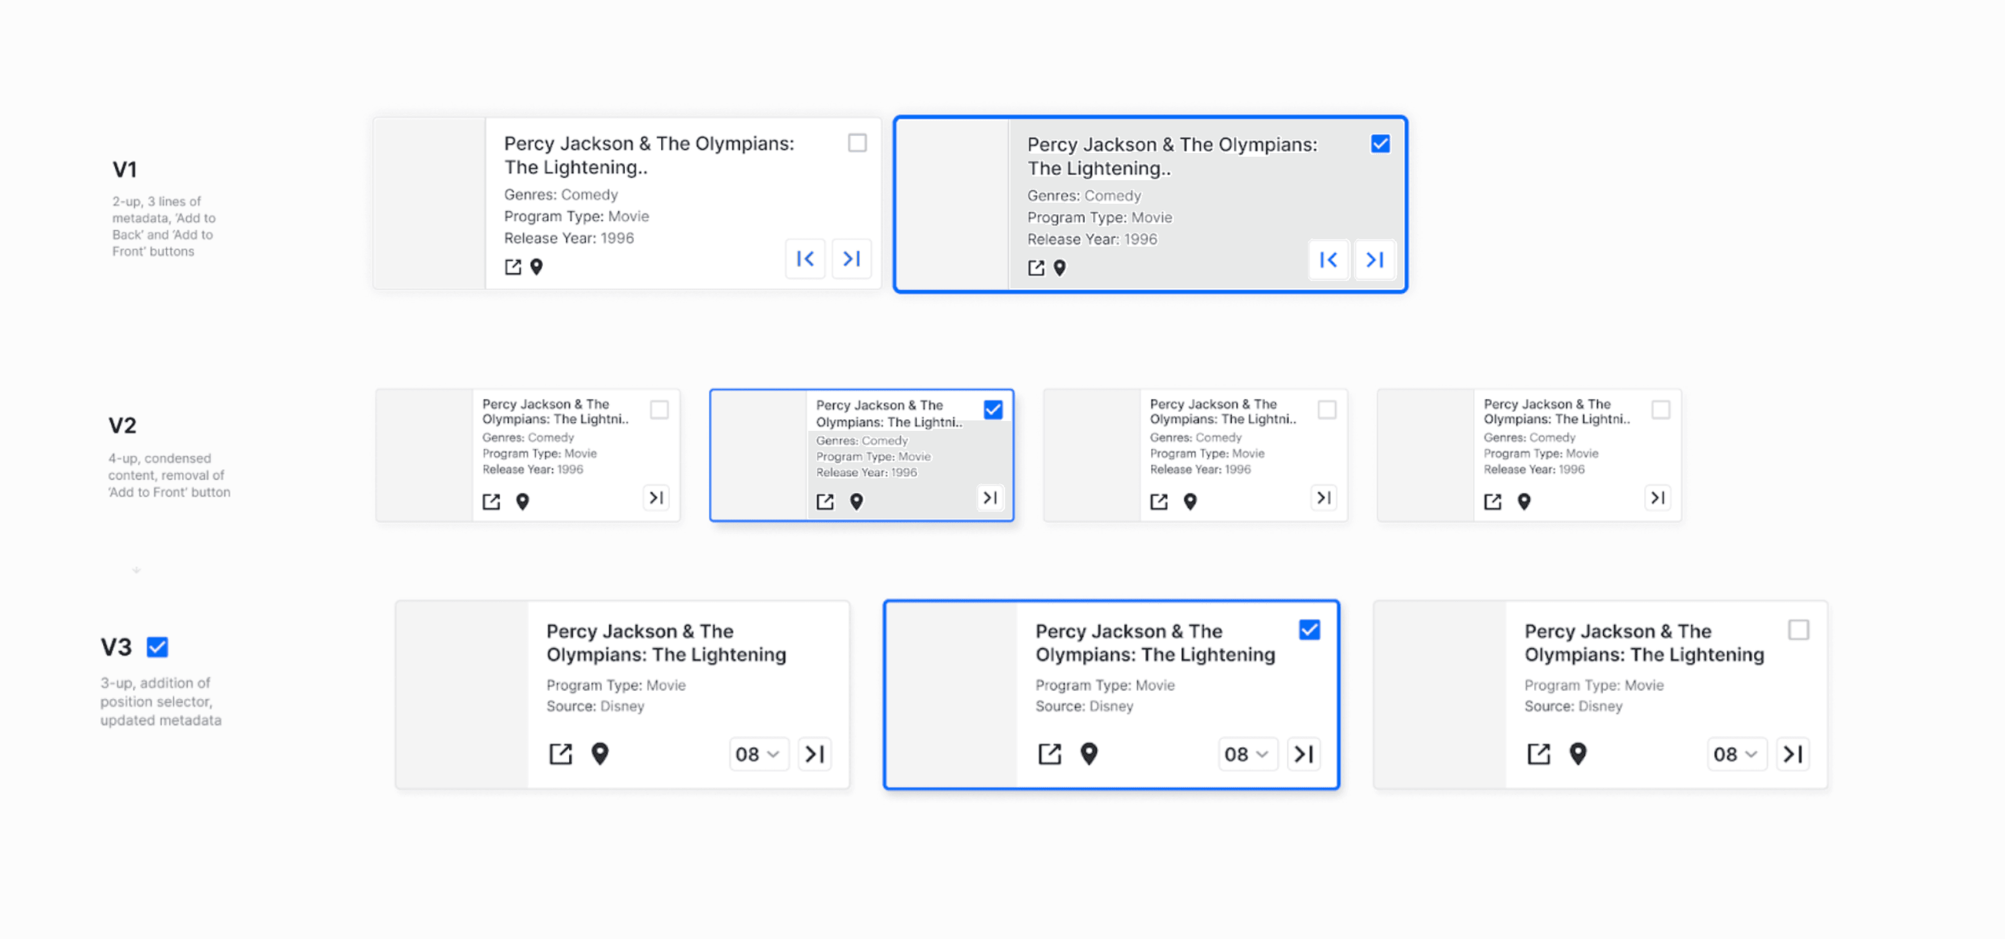
Task: Click skip-to-end icon on first V2 card
Action: tap(656, 498)
